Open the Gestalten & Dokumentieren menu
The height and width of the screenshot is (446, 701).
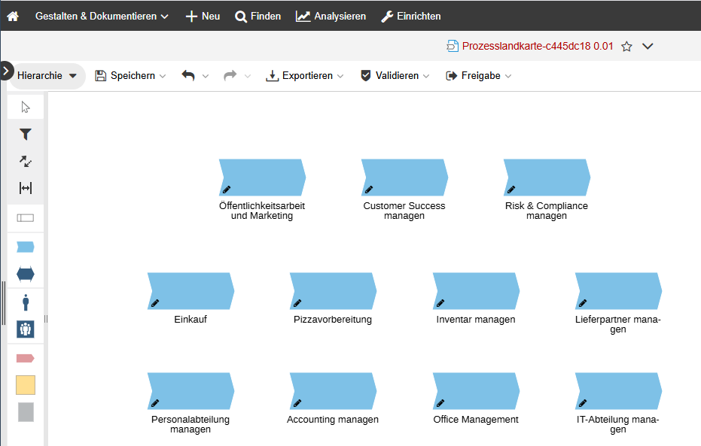(x=102, y=16)
